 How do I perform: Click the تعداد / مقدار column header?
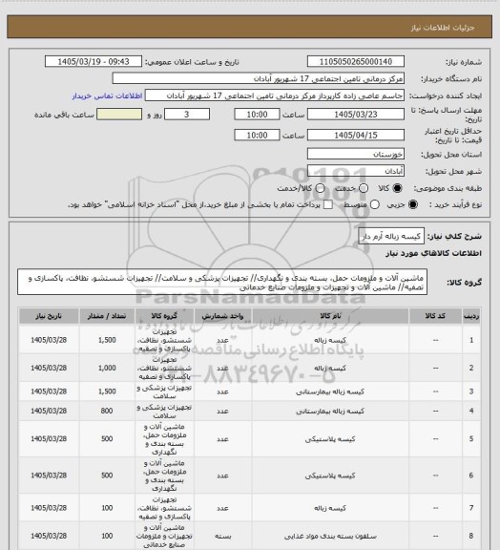click(x=107, y=316)
